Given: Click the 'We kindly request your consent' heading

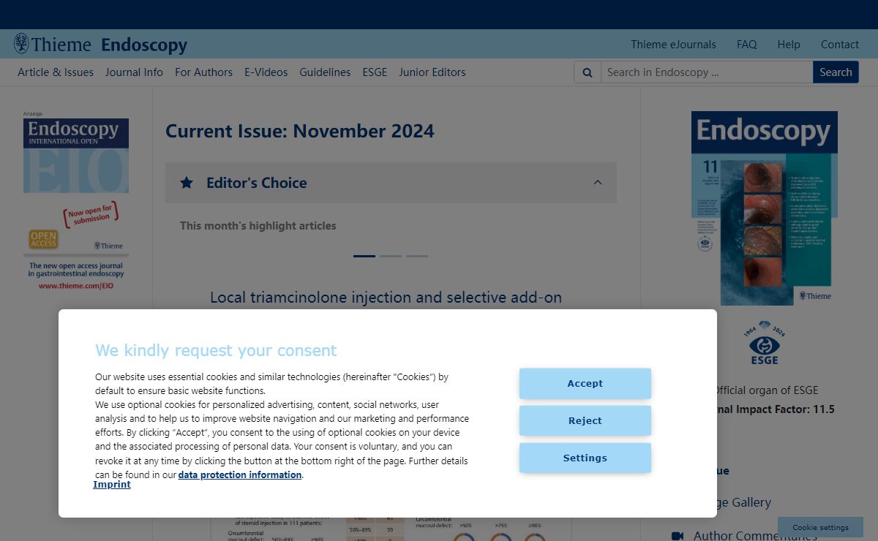Looking at the screenshot, I should tap(216, 350).
